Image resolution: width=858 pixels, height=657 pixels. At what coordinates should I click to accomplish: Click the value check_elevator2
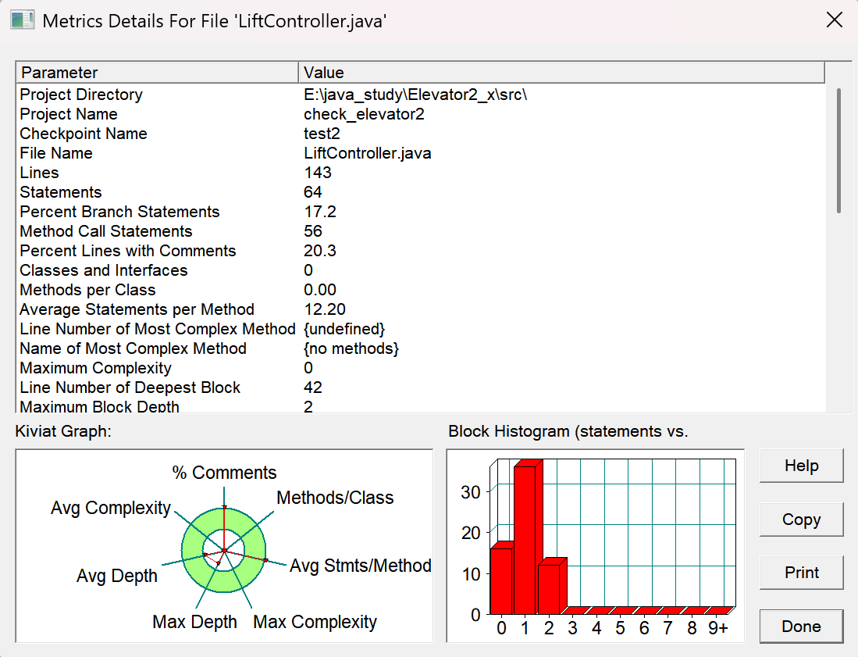coord(364,114)
